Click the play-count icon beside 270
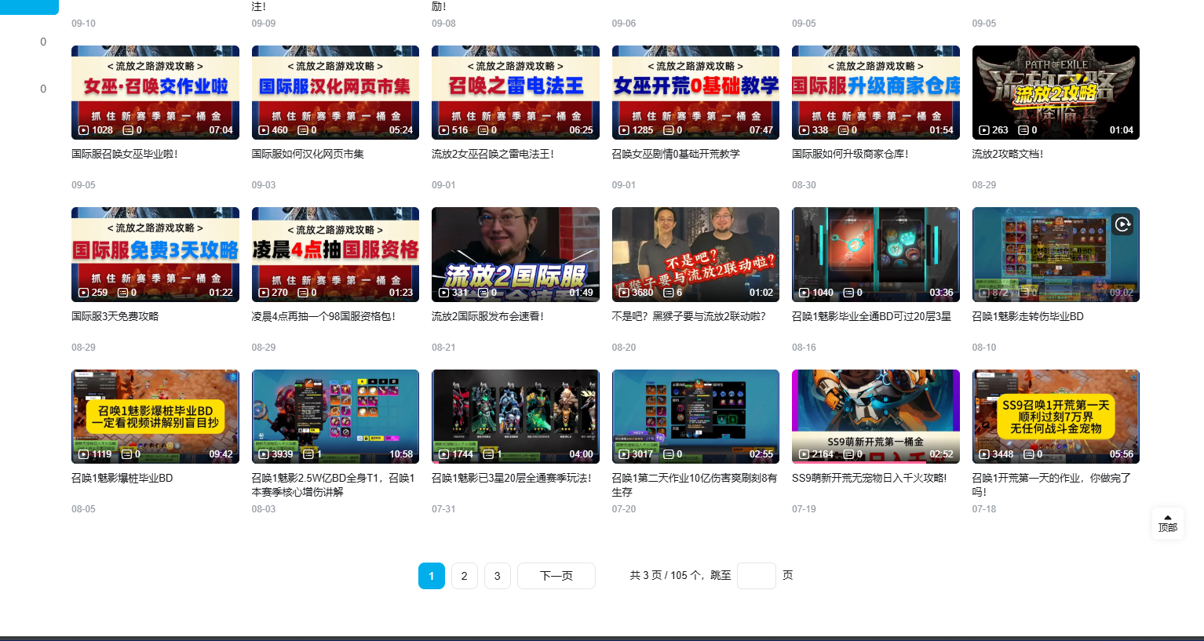Image resolution: width=1204 pixels, height=641 pixels. pyautogui.click(x=265, y=293)
